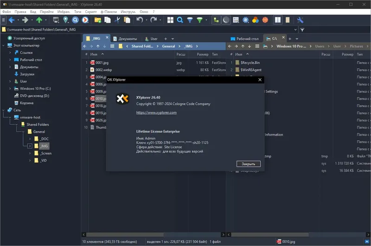Screen dimensions: 371x246
Task: Add new tab in left pane
Action: point(166,39)
